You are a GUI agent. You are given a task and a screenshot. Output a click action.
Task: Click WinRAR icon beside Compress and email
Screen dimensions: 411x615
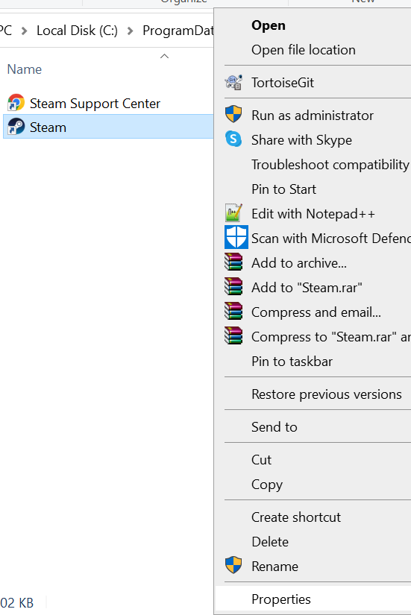click(233, 312)
